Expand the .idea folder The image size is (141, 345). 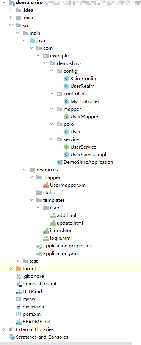tap(11, 10)
